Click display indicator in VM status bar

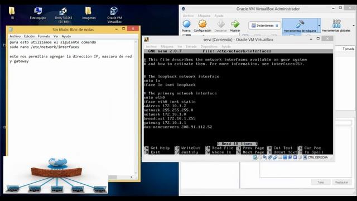pyautogui.click(x=285, y=157)
